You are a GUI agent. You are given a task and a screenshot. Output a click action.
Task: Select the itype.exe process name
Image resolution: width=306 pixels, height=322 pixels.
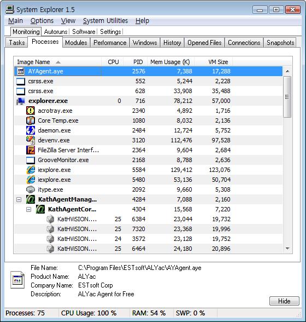pos(50,189)
